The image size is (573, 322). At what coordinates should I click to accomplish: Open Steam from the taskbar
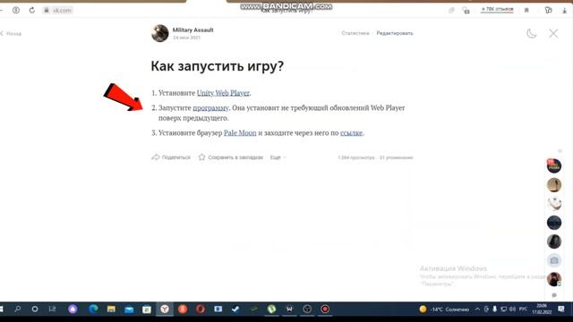[235, 309]
